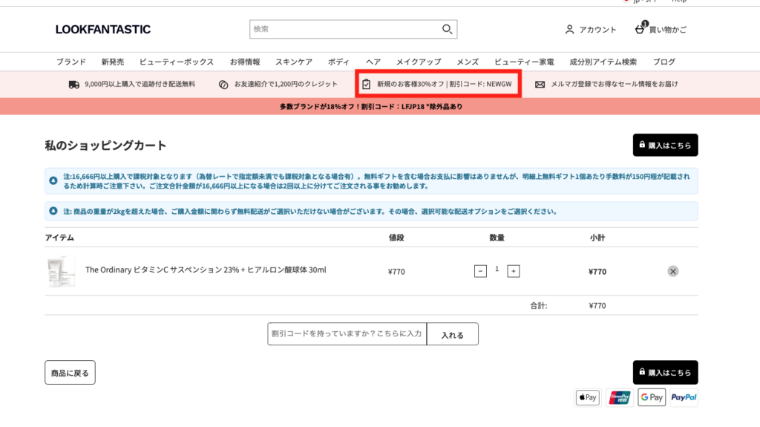Open the お得情報 menu
The image size is (760, 427).
tap(245, 62)
